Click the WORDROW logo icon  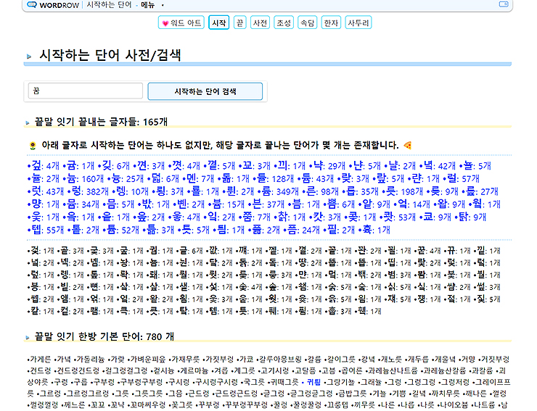pos(32,5)
